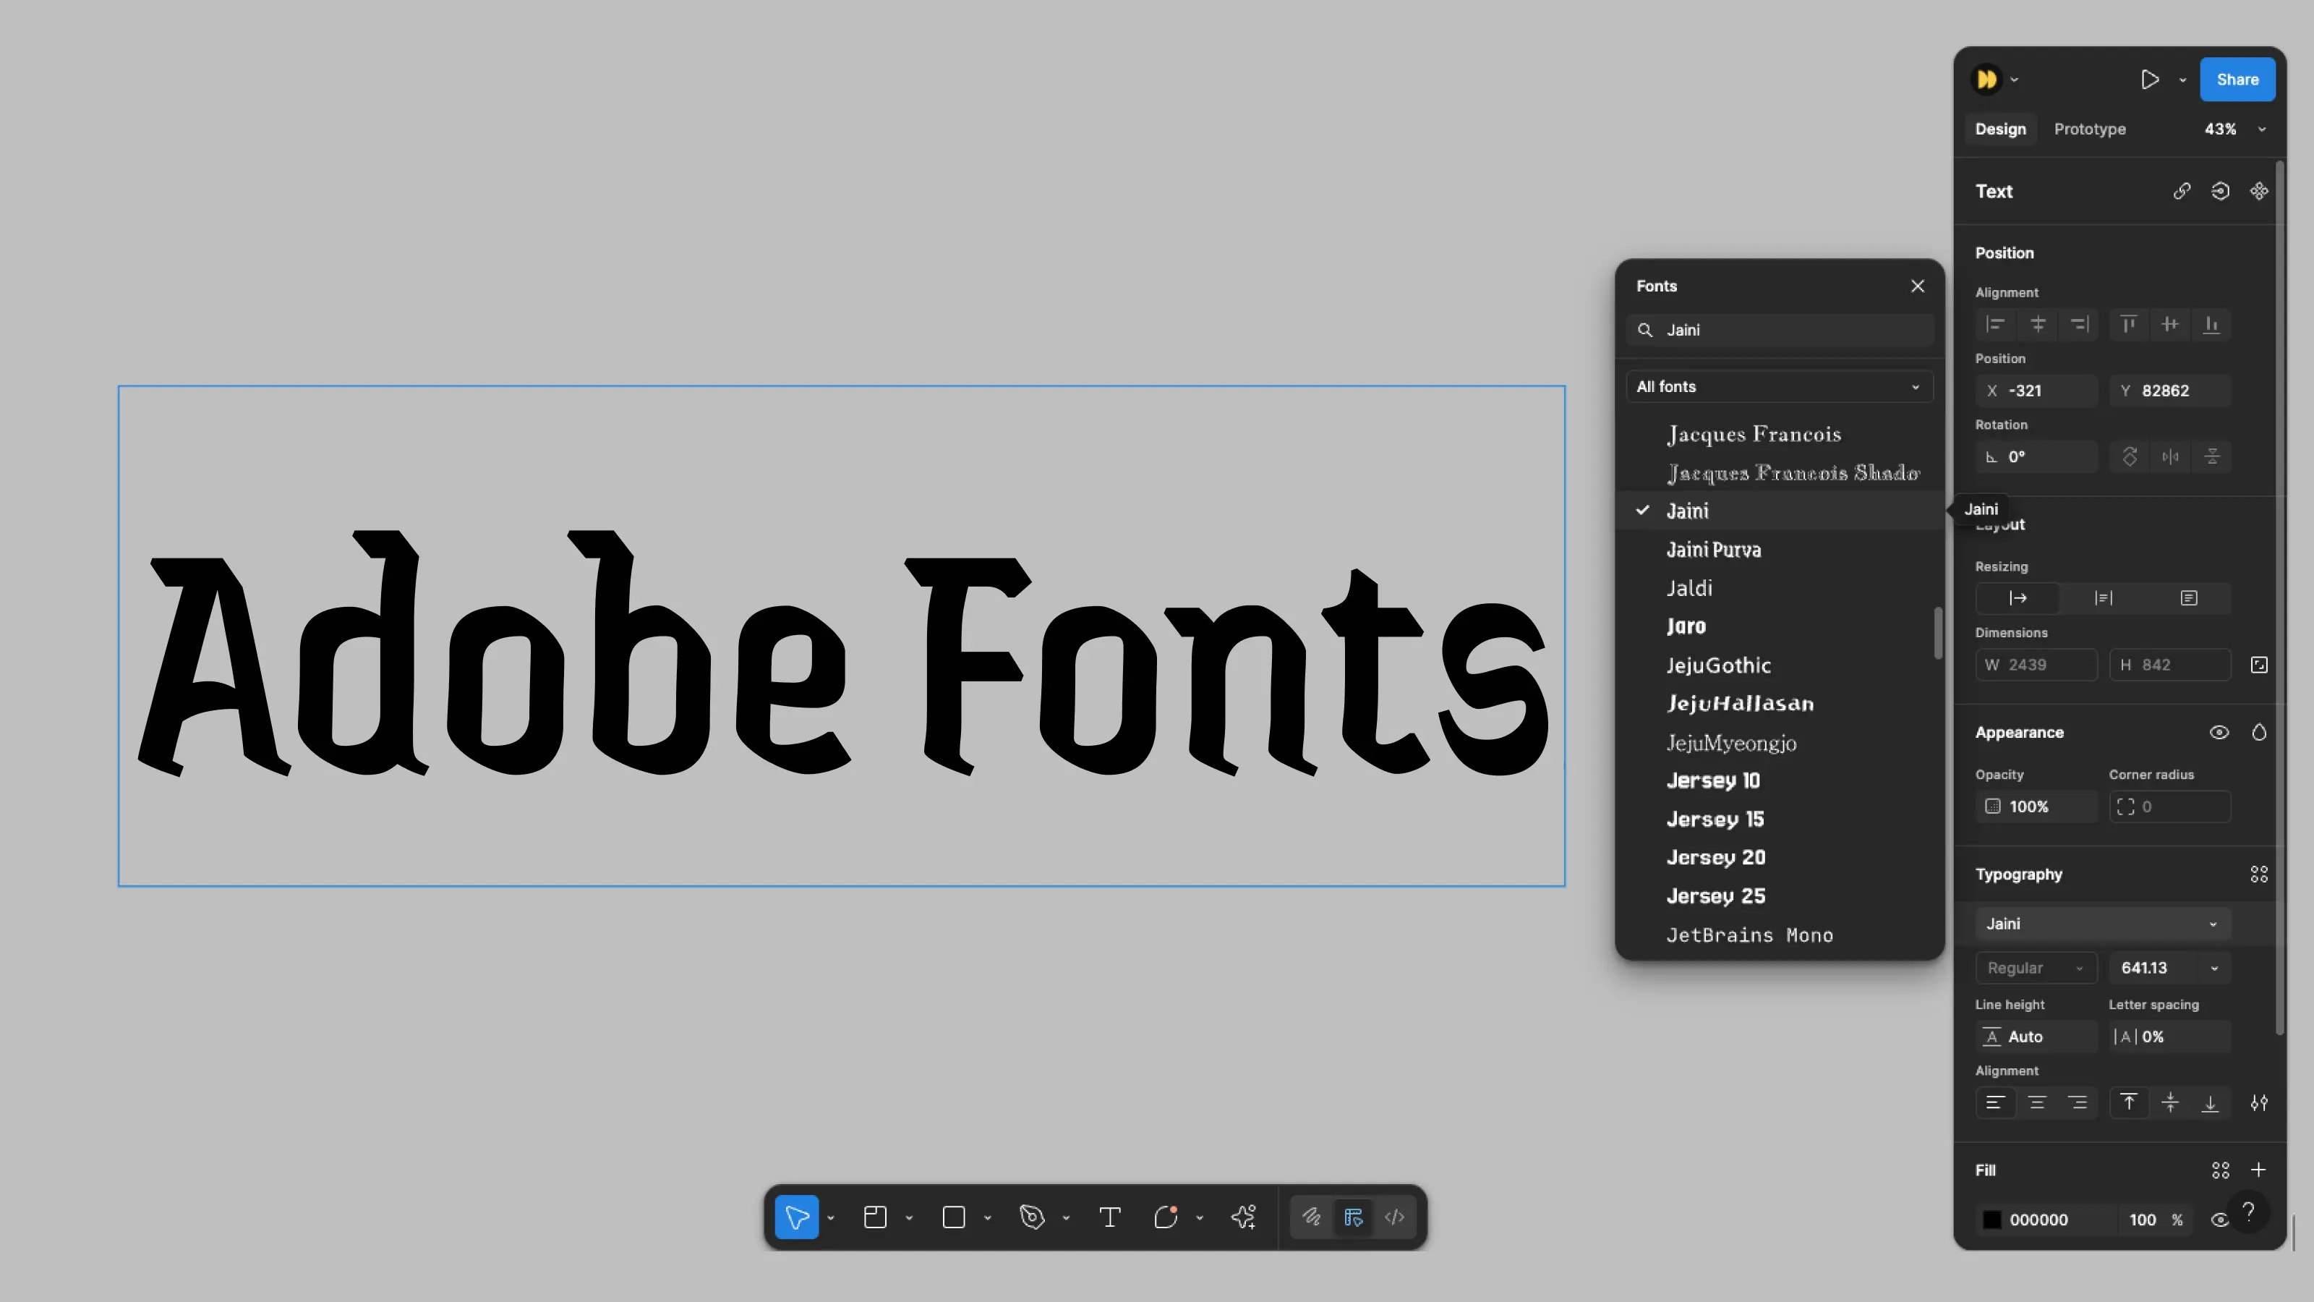The height and width of the screenshot is (1302, 2314).
Task: Set text vertical align middle
Action: pos(2170,1103)
